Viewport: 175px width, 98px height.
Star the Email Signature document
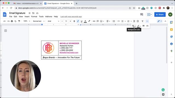point(30,13)
